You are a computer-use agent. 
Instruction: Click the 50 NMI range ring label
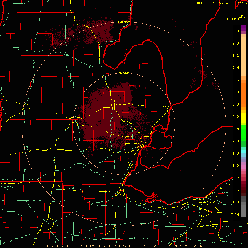point(124,73)
